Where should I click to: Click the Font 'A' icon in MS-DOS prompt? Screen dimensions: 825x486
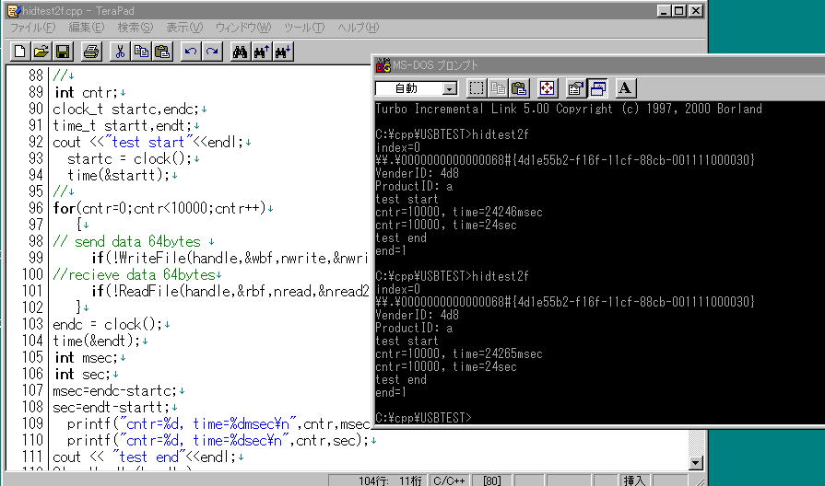pyautogui.click(x=625, y=88)
